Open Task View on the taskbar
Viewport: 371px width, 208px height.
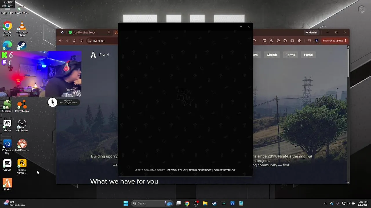tap(179, 203)
